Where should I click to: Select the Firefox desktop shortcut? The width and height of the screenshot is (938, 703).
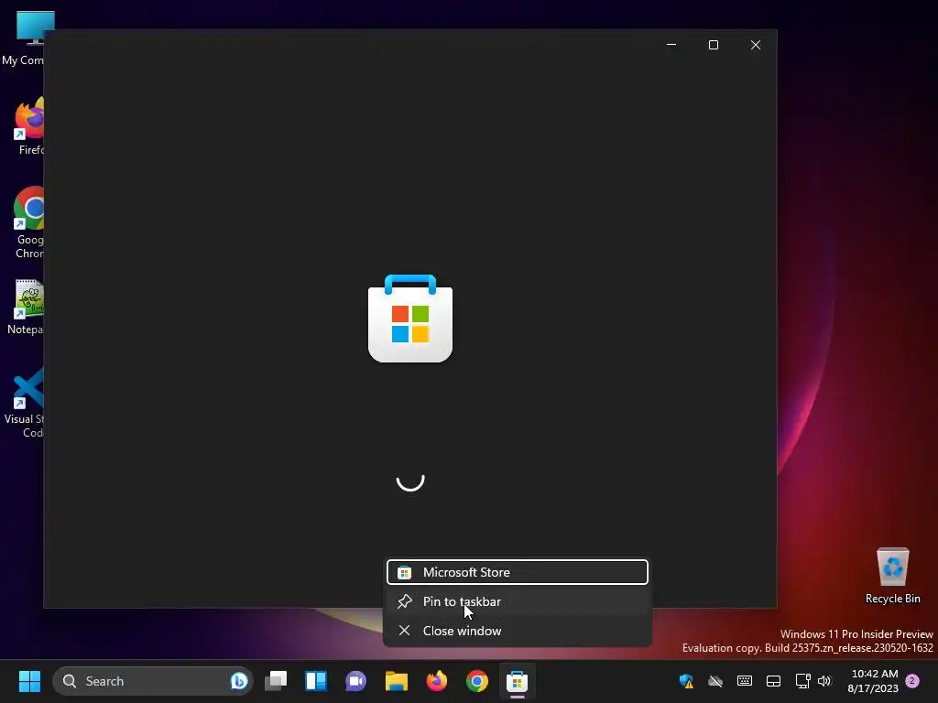tap(28, 126)
